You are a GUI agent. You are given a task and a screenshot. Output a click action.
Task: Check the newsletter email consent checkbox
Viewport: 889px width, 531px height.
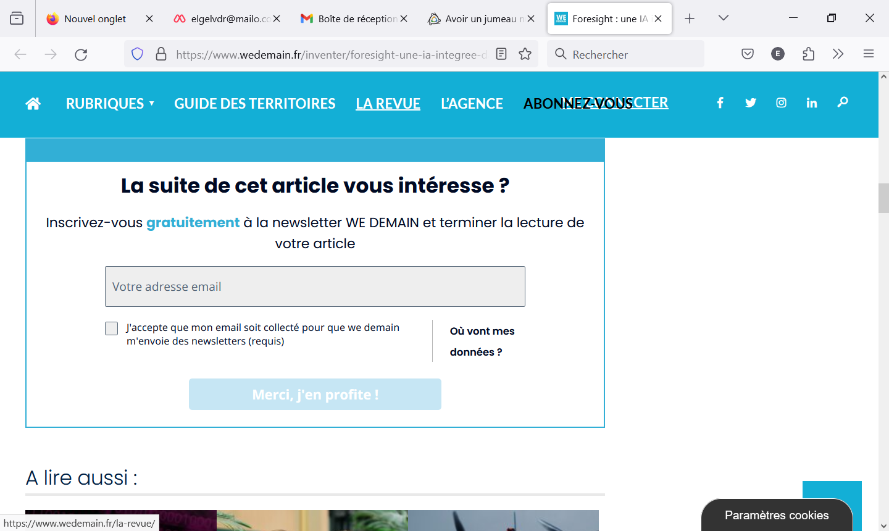click(x=112, y=328)
